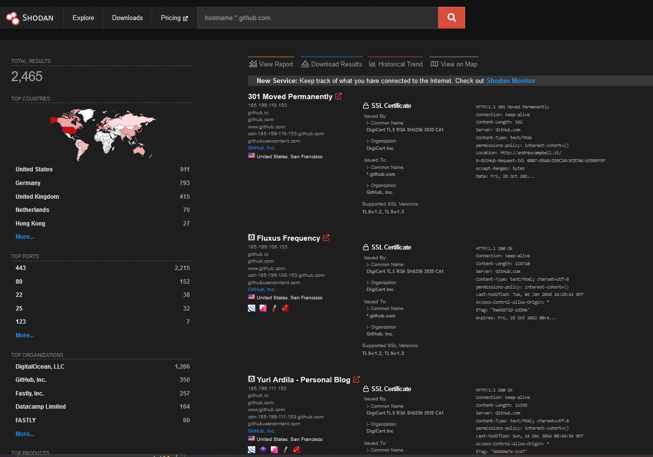Click SSL lock icon in 301 Moved result
653x457 pixels.
[366, 105]
